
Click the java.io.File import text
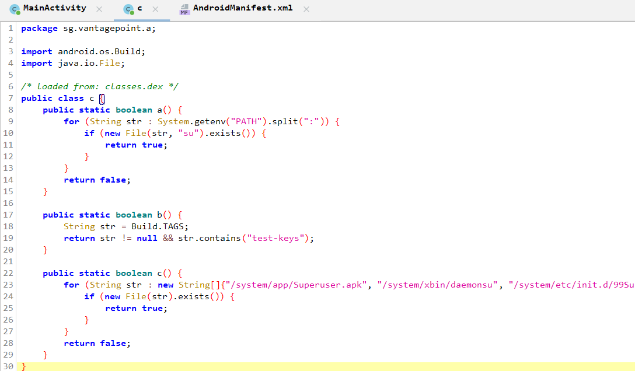(x=89, y=64)
